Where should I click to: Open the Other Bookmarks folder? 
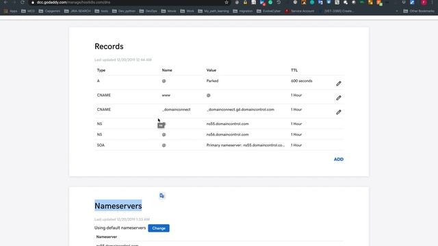419,11
